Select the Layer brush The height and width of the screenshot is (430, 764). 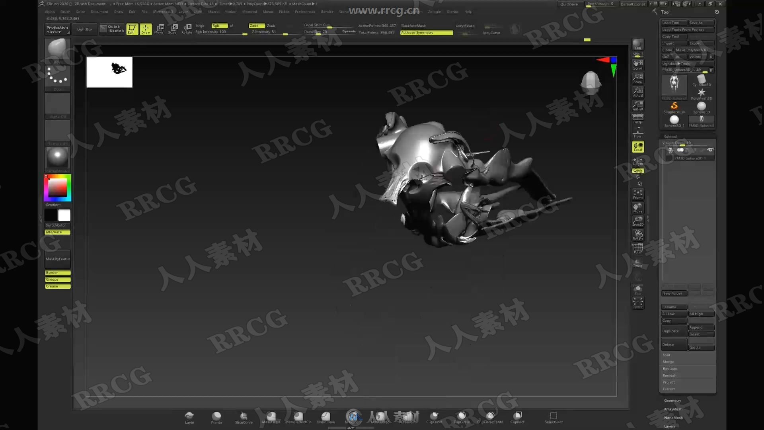point(189,417)
